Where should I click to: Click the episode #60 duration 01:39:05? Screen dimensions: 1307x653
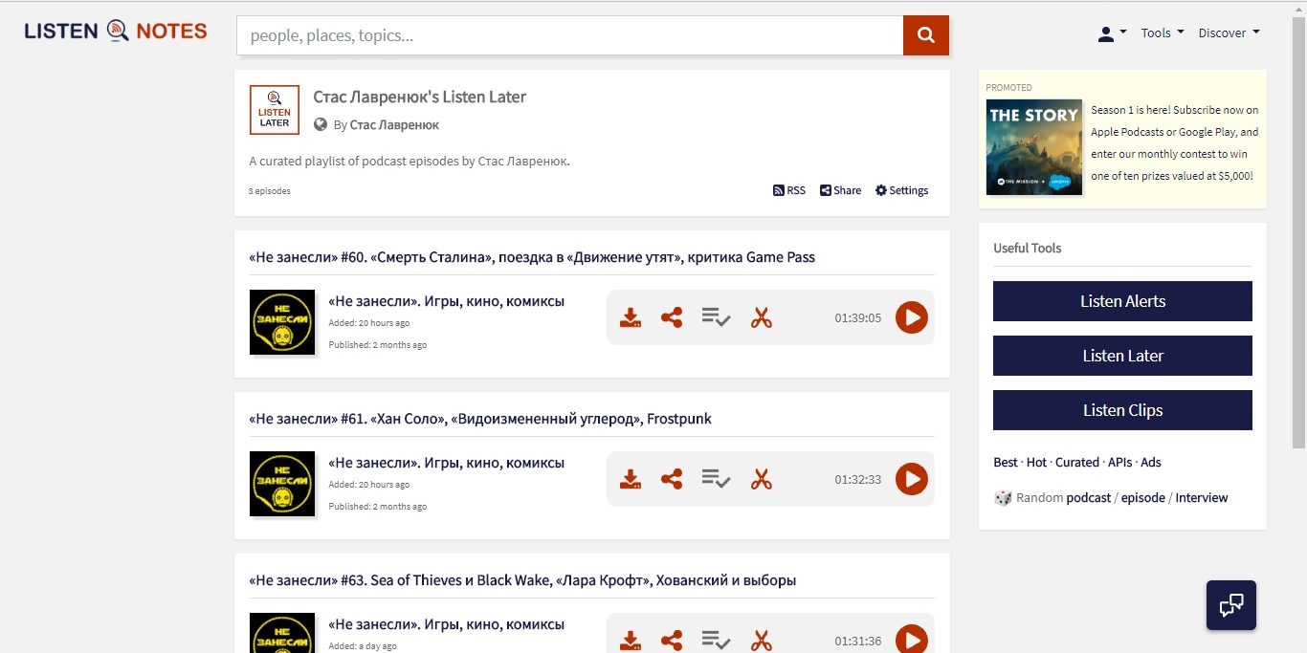(857, 317)
